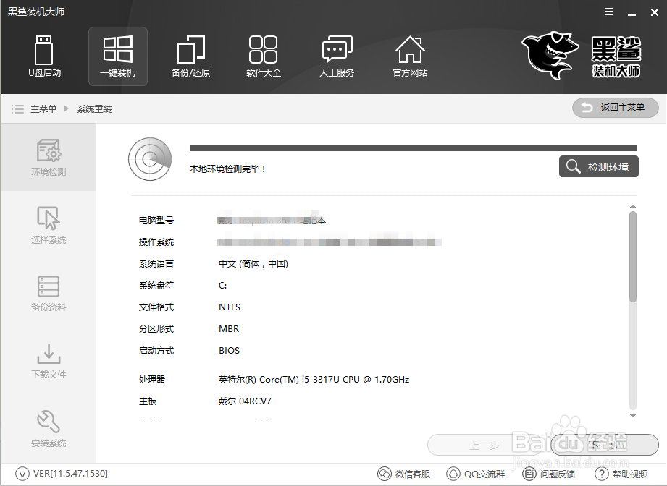Select the 备份资料 sidebar step
Screen dimensions: 667x486
point(48,293)
